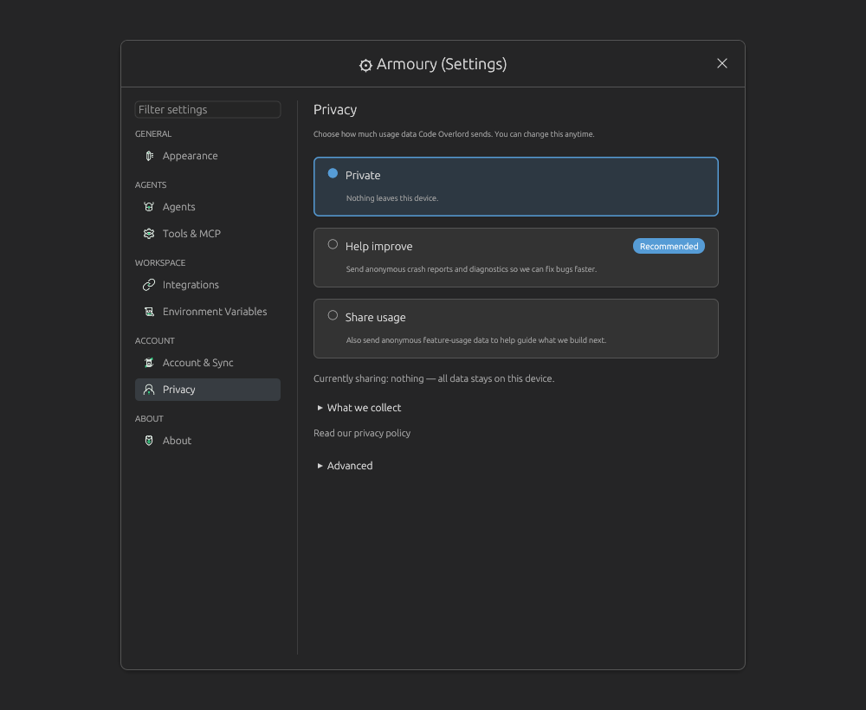Click the Tools & MCP icon
The width and height of the screenshot is (866, 710).
(x=149, y=234)
